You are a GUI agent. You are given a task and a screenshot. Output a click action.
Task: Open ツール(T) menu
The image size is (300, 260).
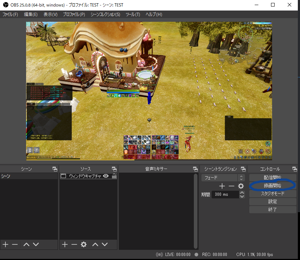click(x=133, y=15)
